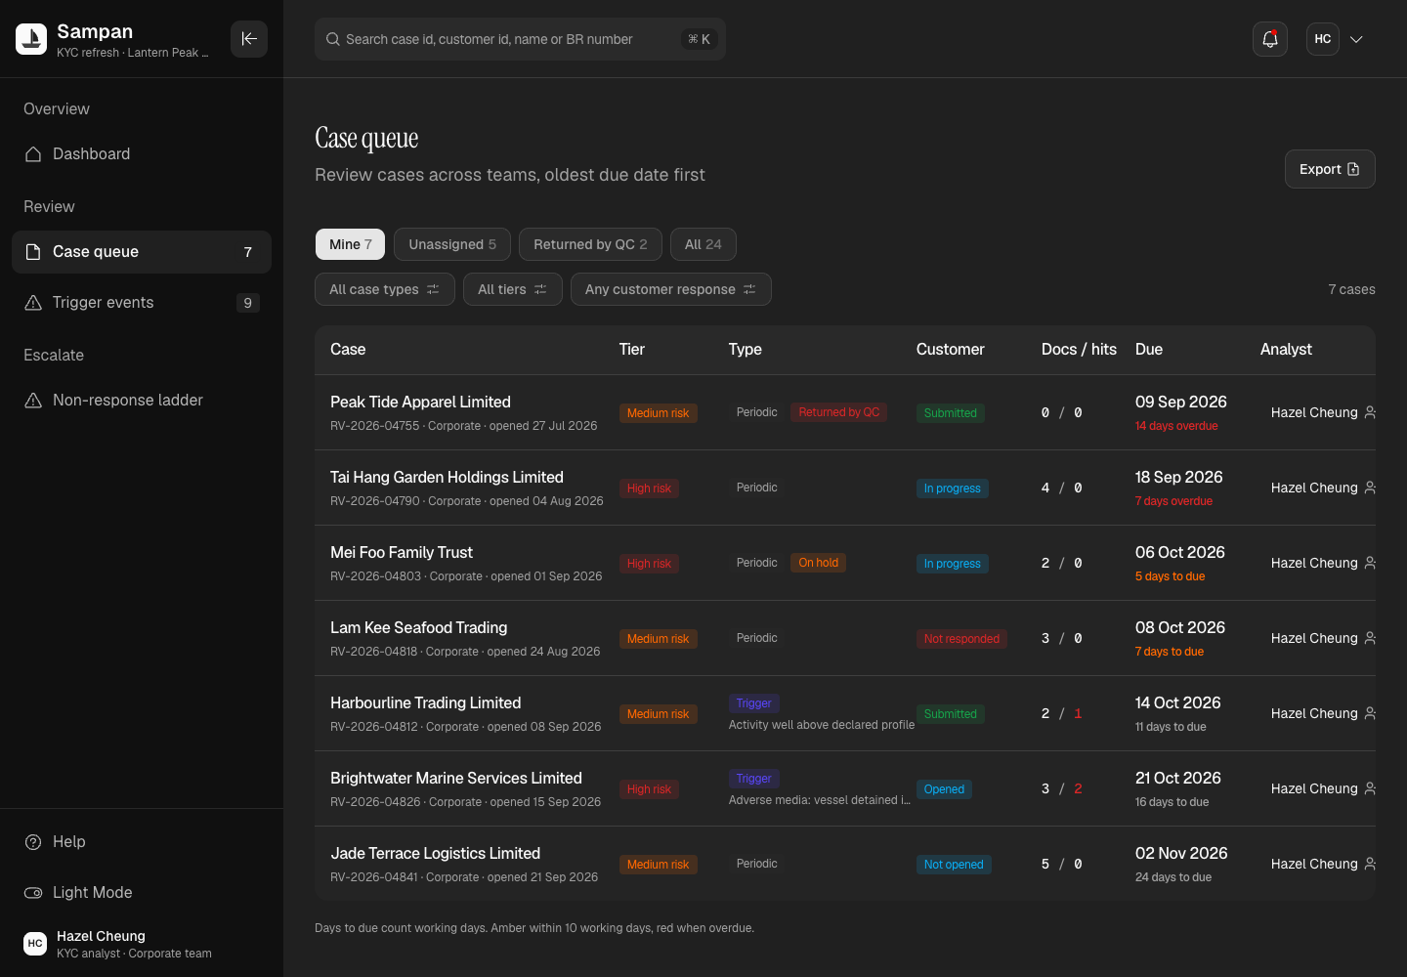The height and width of the screenshot is (977, 1407).
Task: Click the Returned by QC badge
Action: (x=839, y=412)
